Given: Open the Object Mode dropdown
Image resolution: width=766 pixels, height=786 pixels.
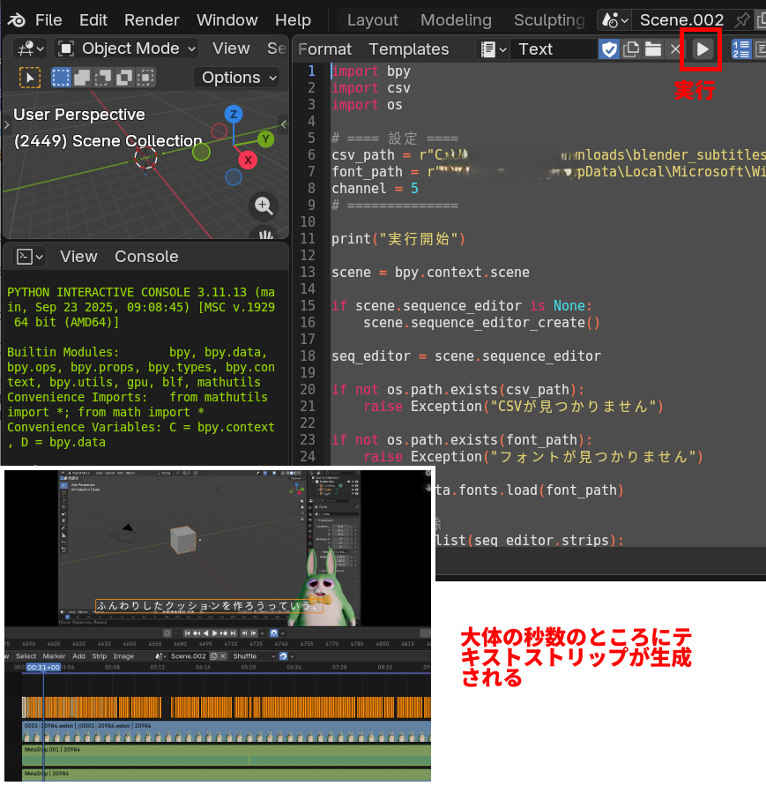Looking at the screenshot, I should click(x=127, y=49).
